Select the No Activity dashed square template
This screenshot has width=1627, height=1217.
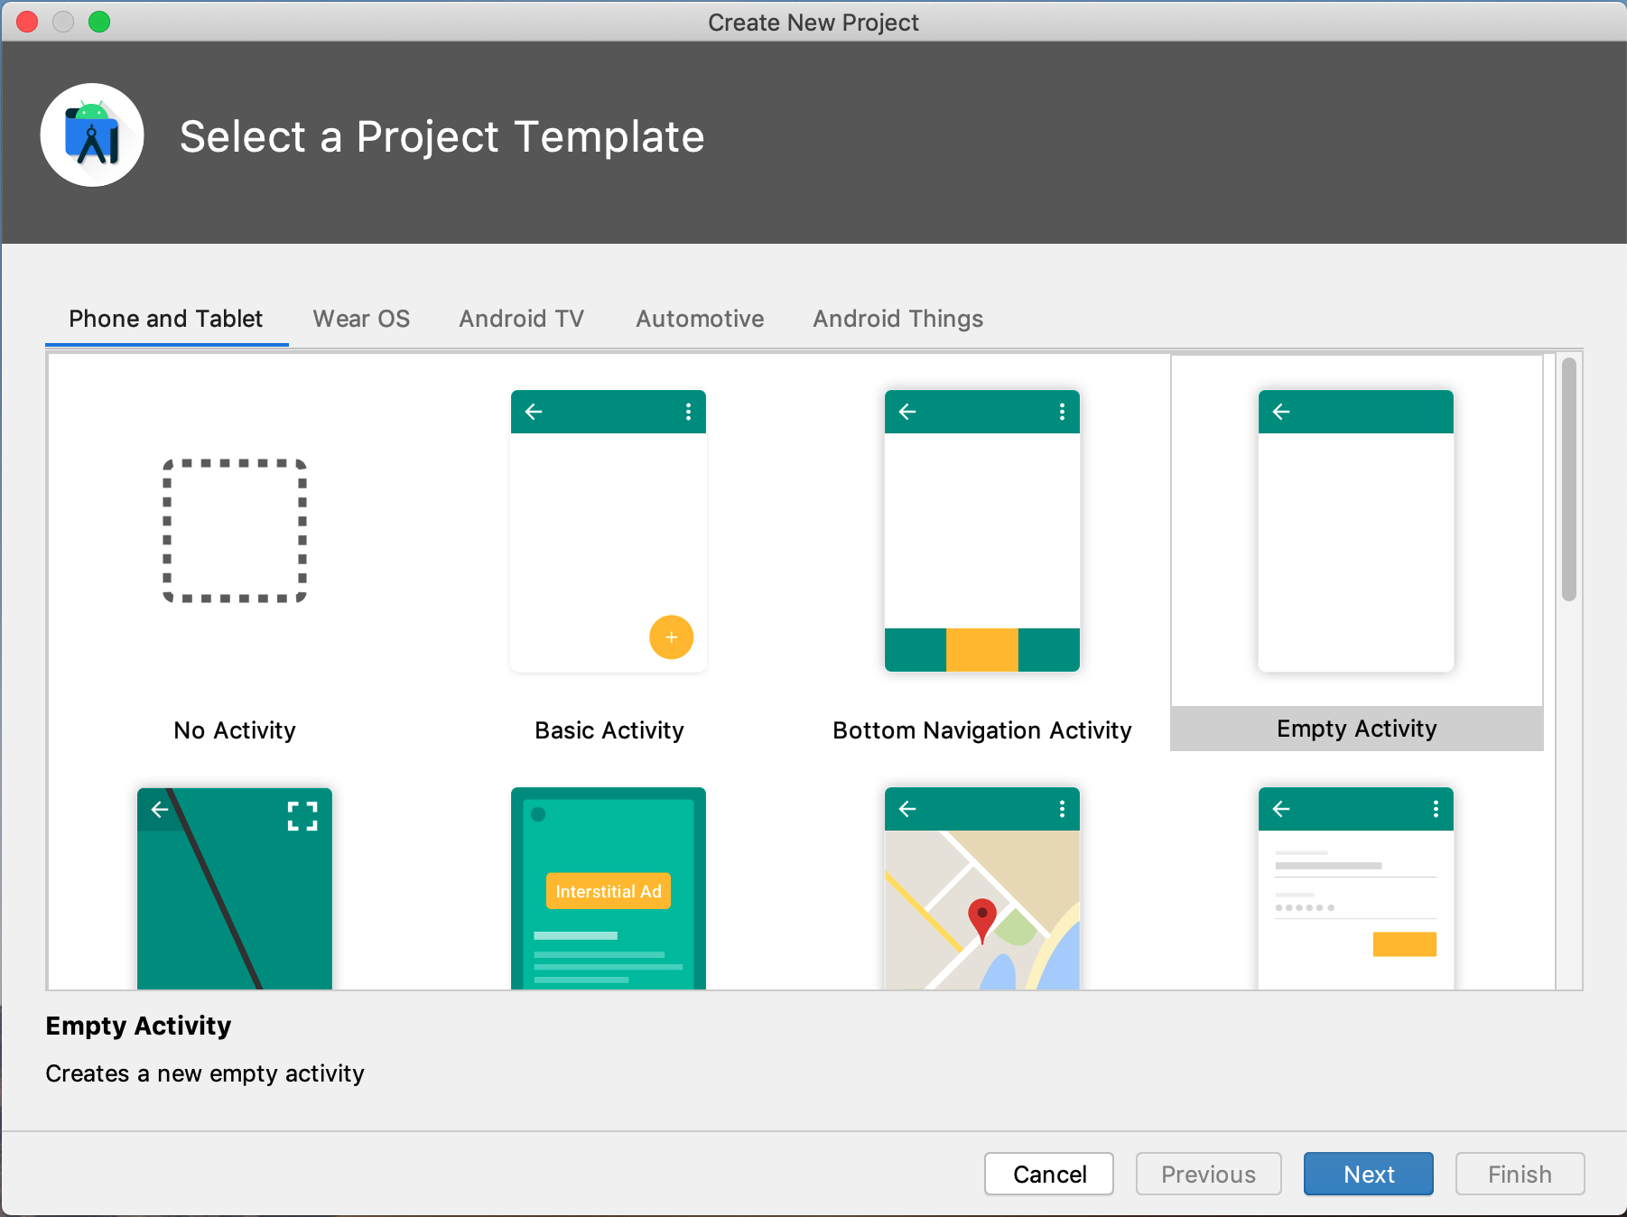(x=235, y=531)
